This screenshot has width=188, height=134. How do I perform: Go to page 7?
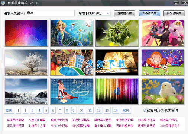click(60, 110)
